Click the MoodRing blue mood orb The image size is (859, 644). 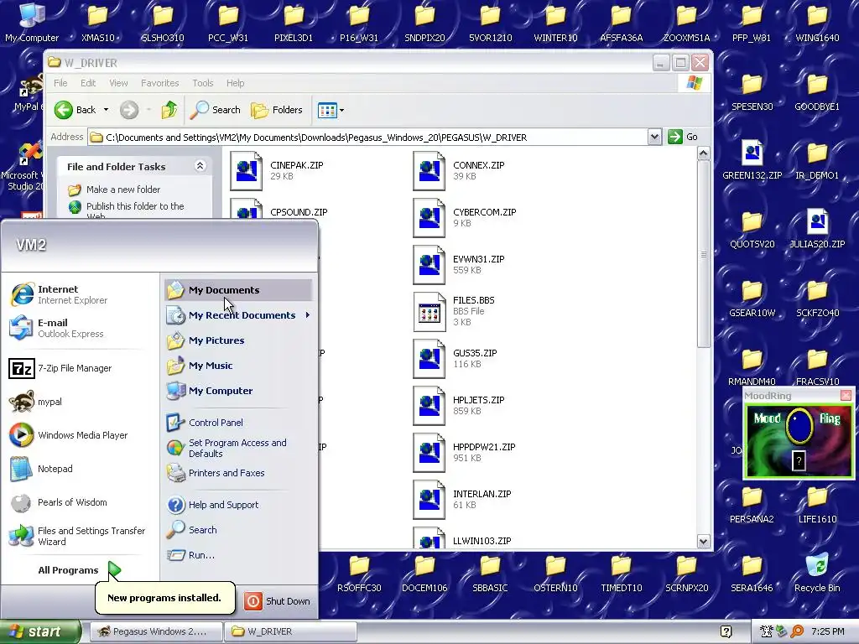[799, 425]
